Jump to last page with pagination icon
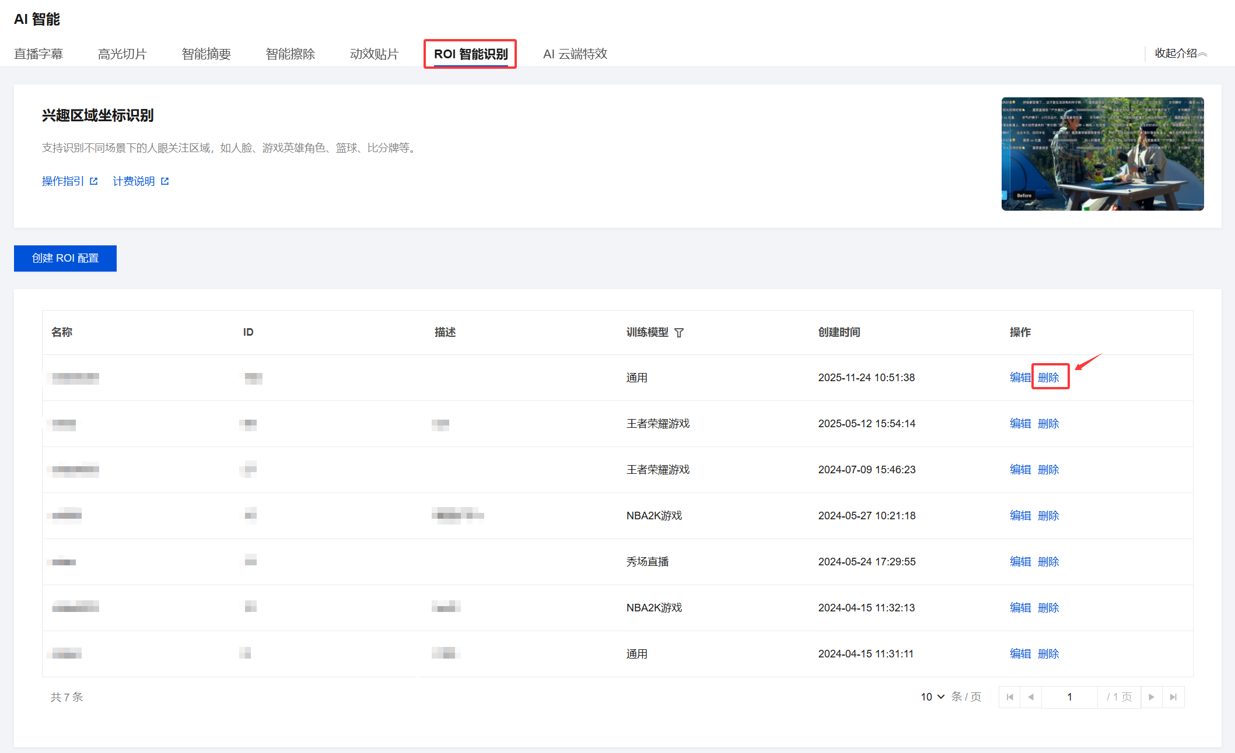 tap(1173, 697)
